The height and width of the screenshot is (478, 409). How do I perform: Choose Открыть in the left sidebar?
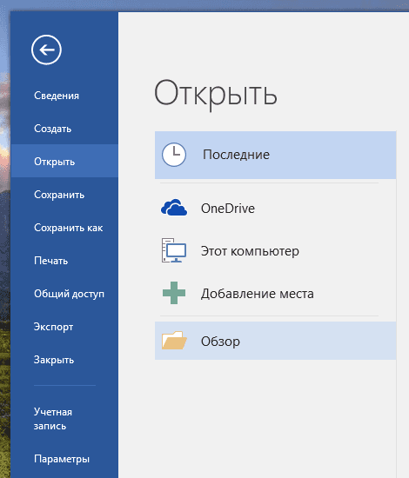(x=64, y=162)
